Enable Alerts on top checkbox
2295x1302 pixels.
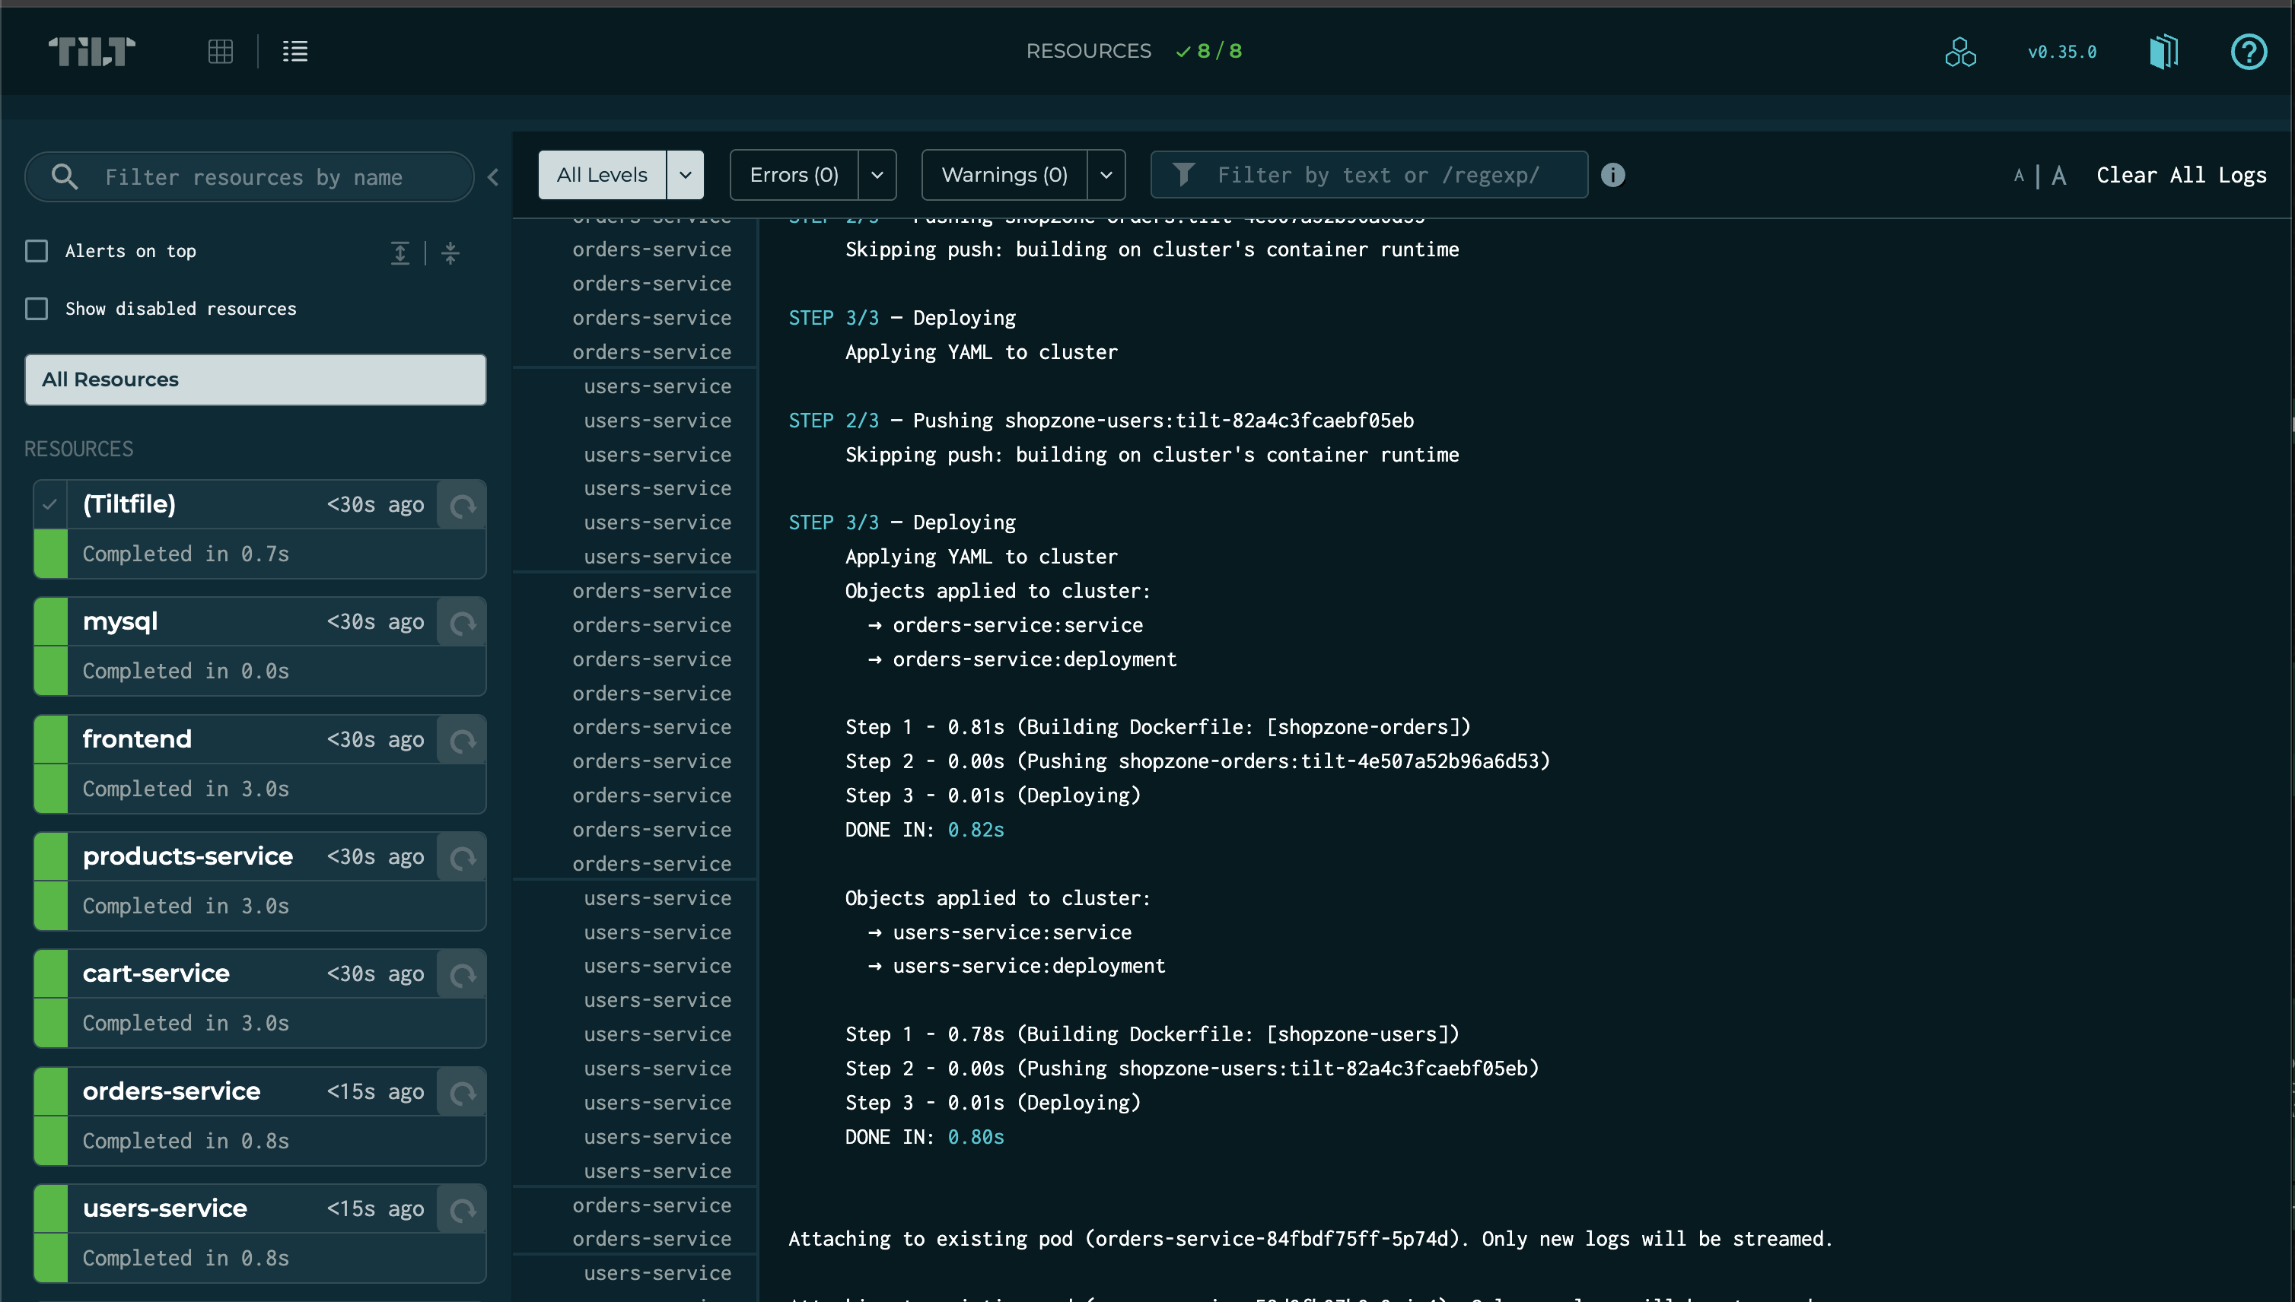[x=37, y=251]
